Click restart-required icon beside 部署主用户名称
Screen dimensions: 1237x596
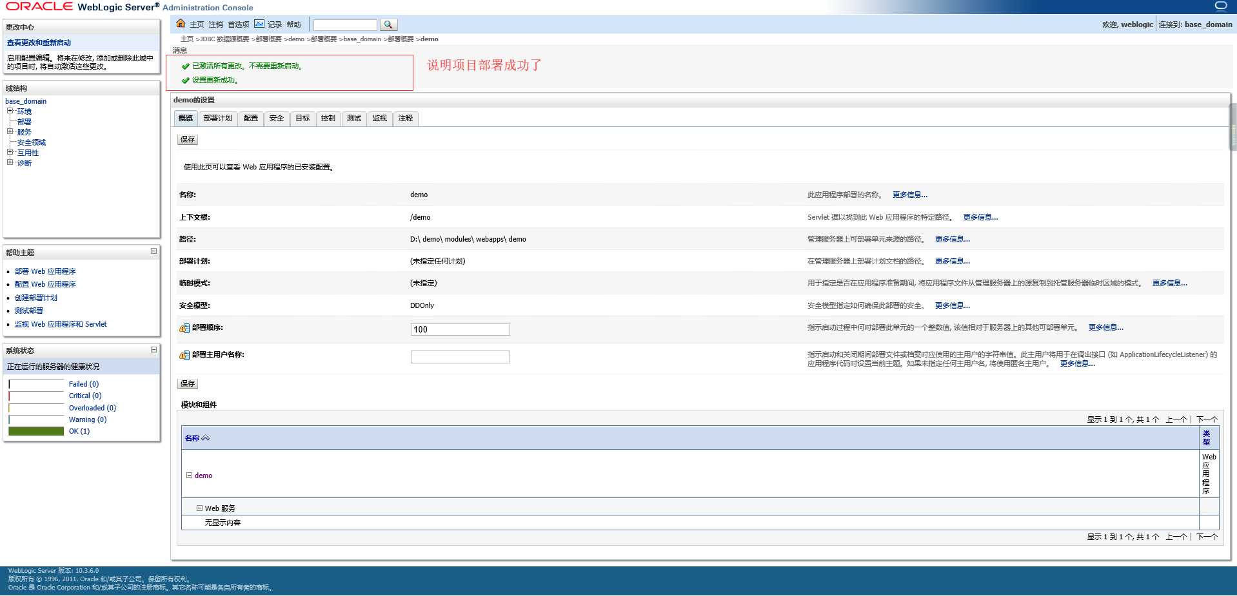(184, 356)
